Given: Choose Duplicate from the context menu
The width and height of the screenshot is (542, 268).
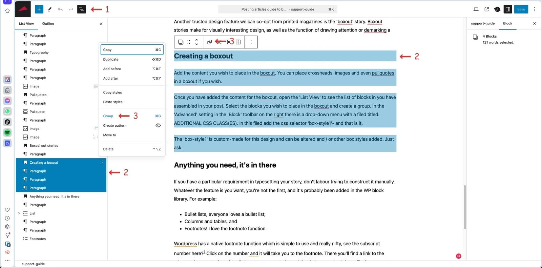Looking at the screenshot, I should pyautogui.click(x=132, y=59).
